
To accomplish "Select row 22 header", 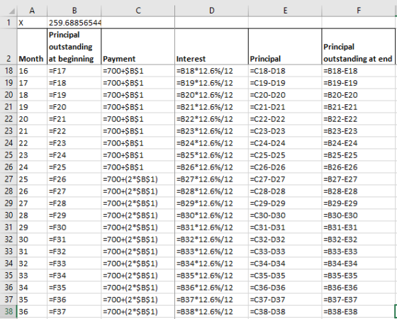I will point(9,119).
